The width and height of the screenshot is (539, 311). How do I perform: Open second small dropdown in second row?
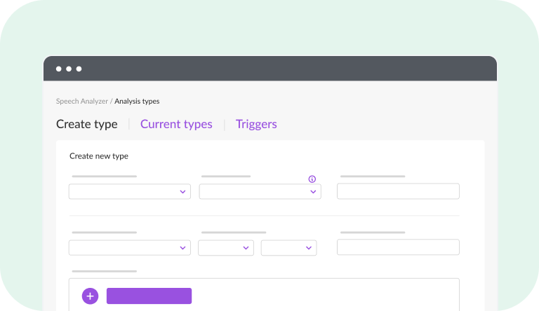pos(288,247)
